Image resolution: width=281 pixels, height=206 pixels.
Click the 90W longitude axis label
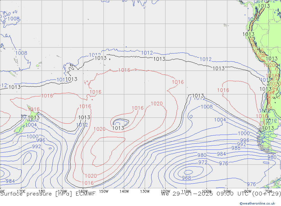click(227, 191)
